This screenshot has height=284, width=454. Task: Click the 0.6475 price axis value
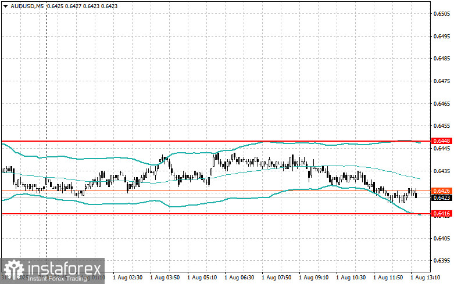(x=442, y=81)
